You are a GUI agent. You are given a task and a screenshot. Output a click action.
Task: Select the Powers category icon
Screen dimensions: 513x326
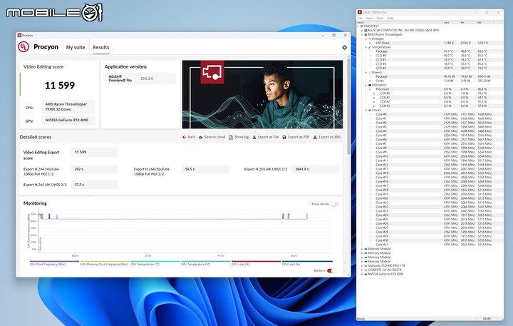click(370, 73)
